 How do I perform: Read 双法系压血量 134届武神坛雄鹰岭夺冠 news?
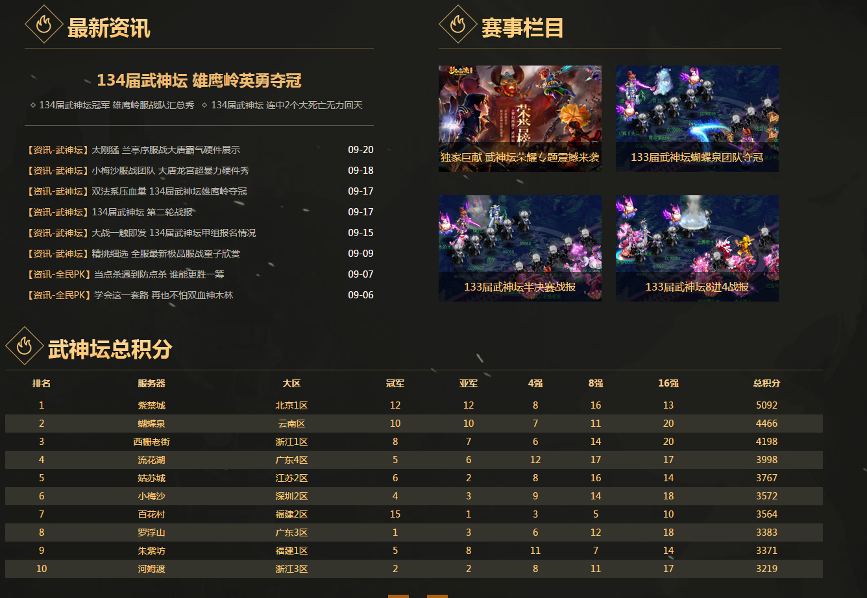[x=169, y=191]
